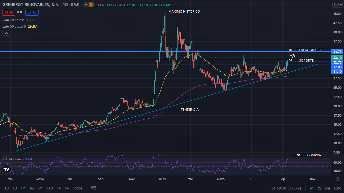Select the 6M time range
The height and width of the screenshot is (193, 344).
(x=40, y=188)
